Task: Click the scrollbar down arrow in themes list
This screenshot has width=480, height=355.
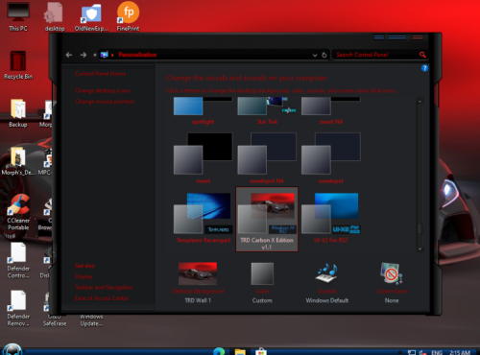Action: coord(420,248)
